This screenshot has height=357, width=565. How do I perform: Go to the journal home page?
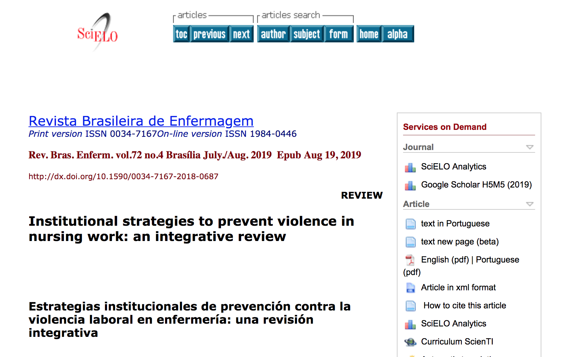[369, 34]
